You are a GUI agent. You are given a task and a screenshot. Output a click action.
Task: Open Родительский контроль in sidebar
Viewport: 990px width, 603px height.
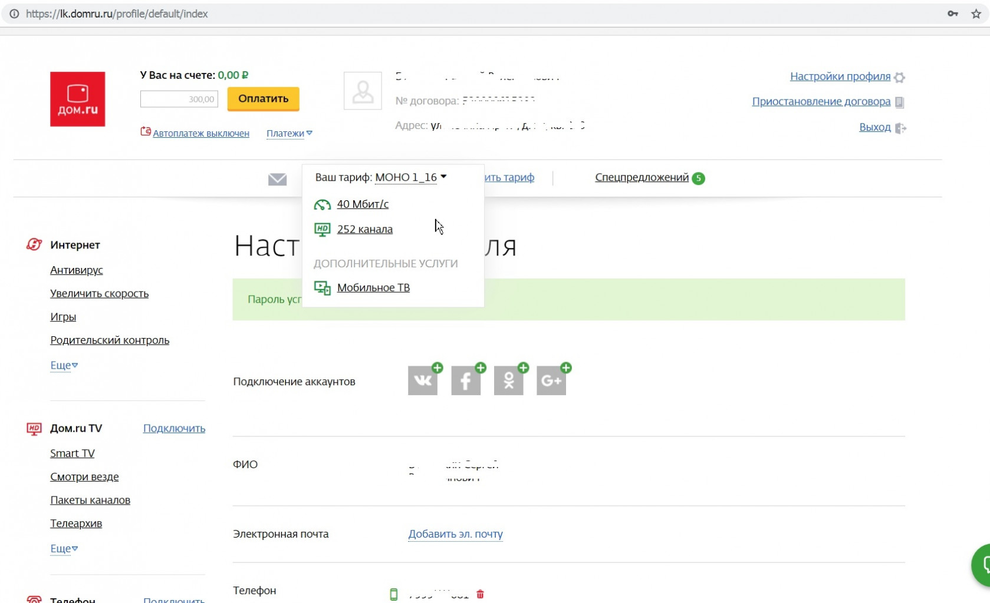click(110, 340)
